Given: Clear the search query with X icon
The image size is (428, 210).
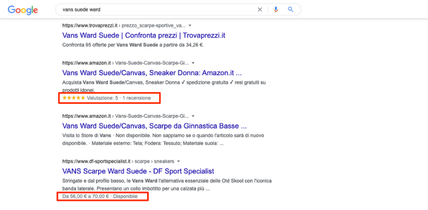Looking at the screenshot, I should pos(259,10).
